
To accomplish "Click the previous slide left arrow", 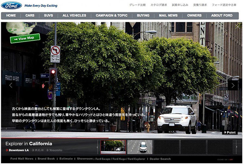I will tap(11, 85).
